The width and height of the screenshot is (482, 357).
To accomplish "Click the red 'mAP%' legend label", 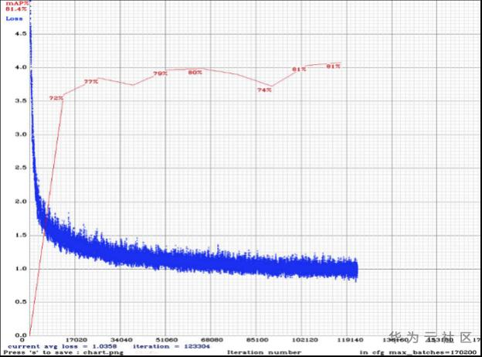I will pos(17,3).
